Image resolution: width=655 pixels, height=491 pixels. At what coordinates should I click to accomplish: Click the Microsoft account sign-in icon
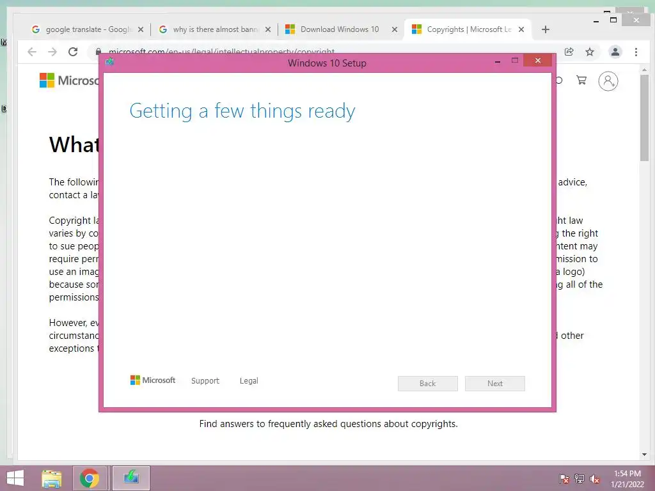(608, 81)
